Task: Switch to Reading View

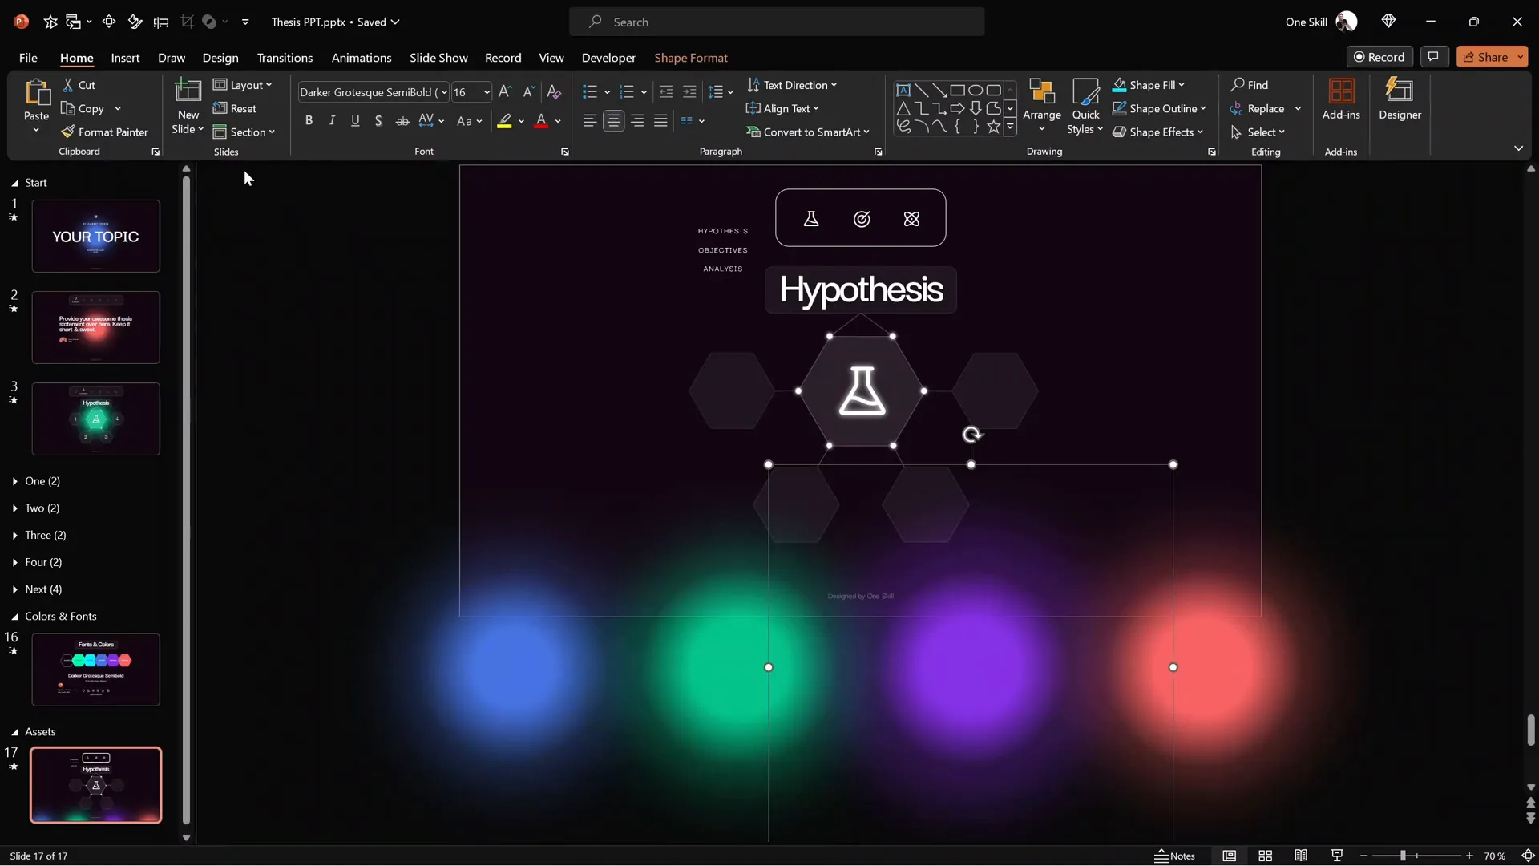Action: click(x=1301, y=856)
